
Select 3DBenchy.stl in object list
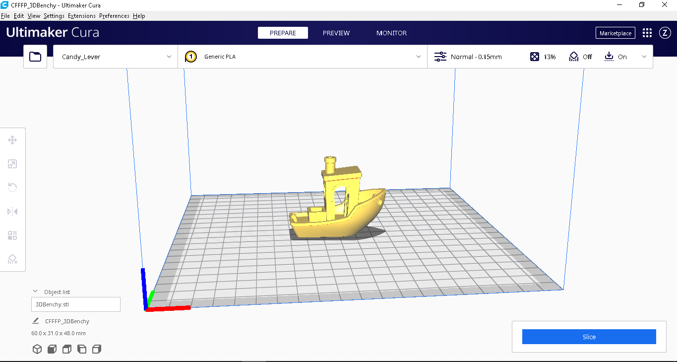pyautogui.click(x=76, y=304)
